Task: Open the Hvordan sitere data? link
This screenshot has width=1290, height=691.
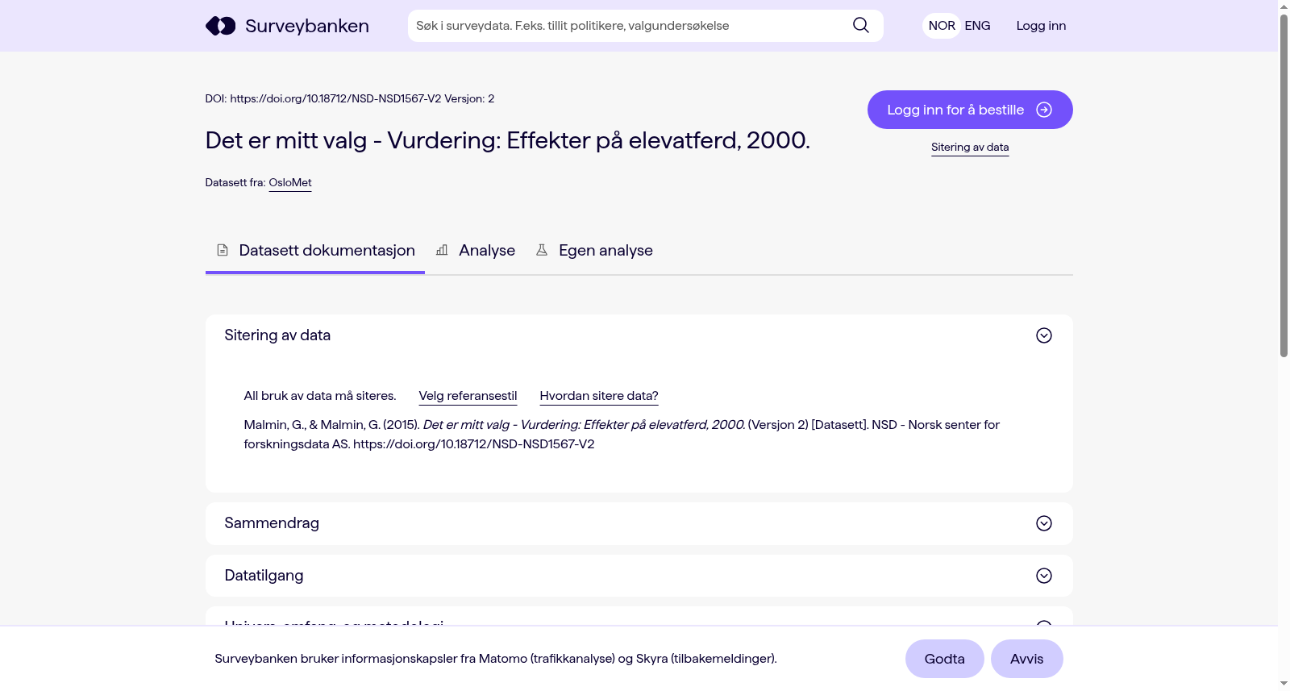Action: coord(599,396)
